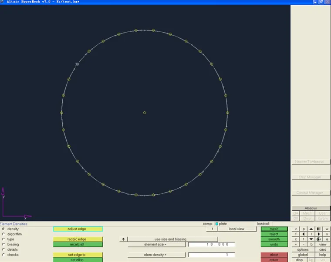Screen dimensions: 331x262
Task: Select the details radio option
Action: [3, 249]
